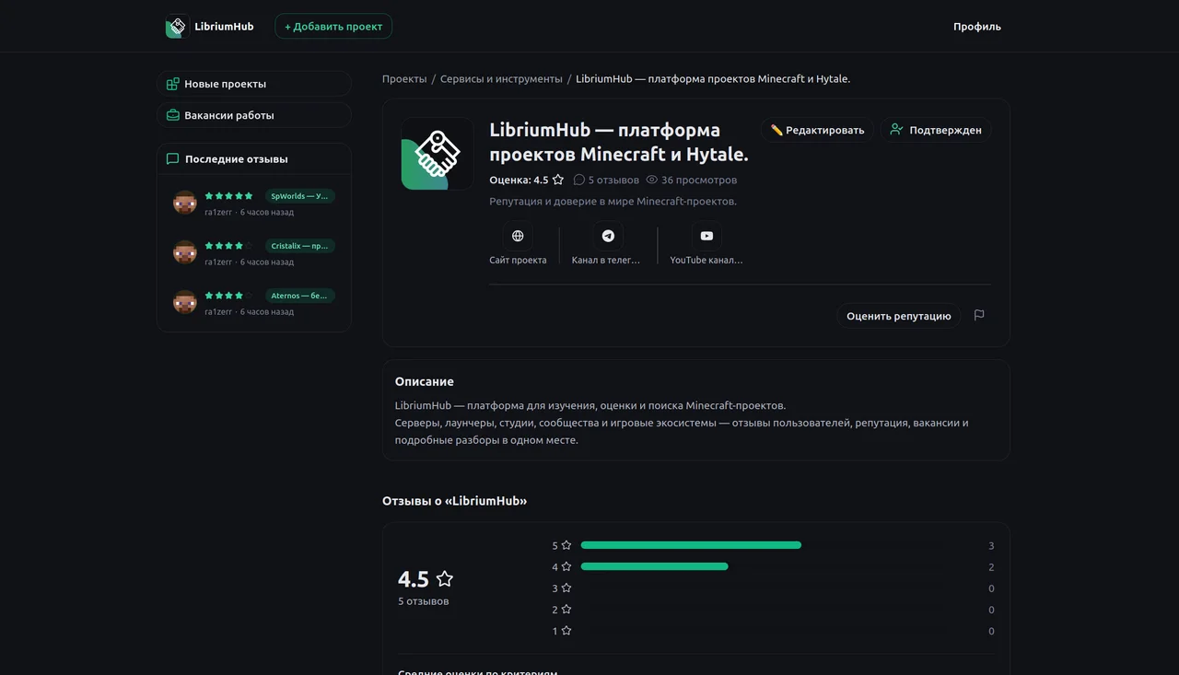Click the Добавить проект button
Image resolution: width=1179 pixels, height=675 pixels.
pyautogui.click(x=333, y=27)
